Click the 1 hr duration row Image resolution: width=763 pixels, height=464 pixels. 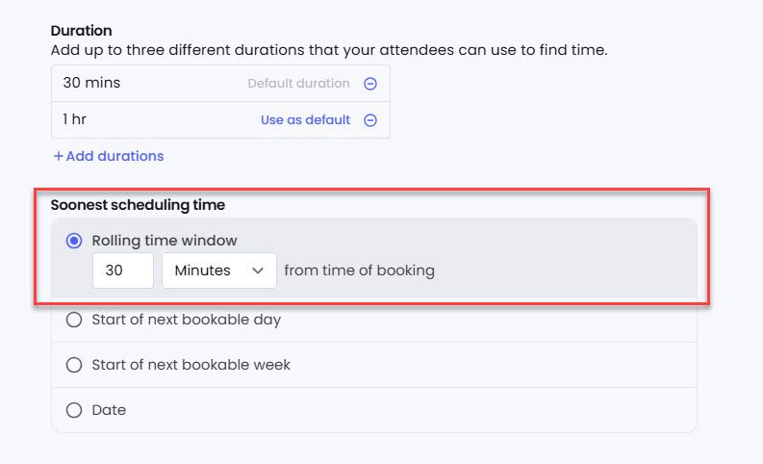click(144, 120)
